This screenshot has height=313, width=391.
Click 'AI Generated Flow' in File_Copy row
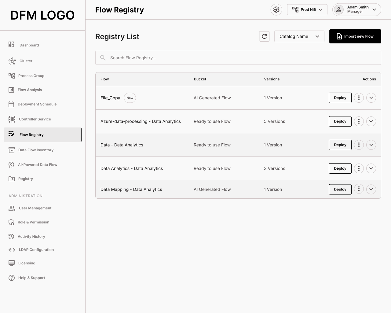[212, 98]
